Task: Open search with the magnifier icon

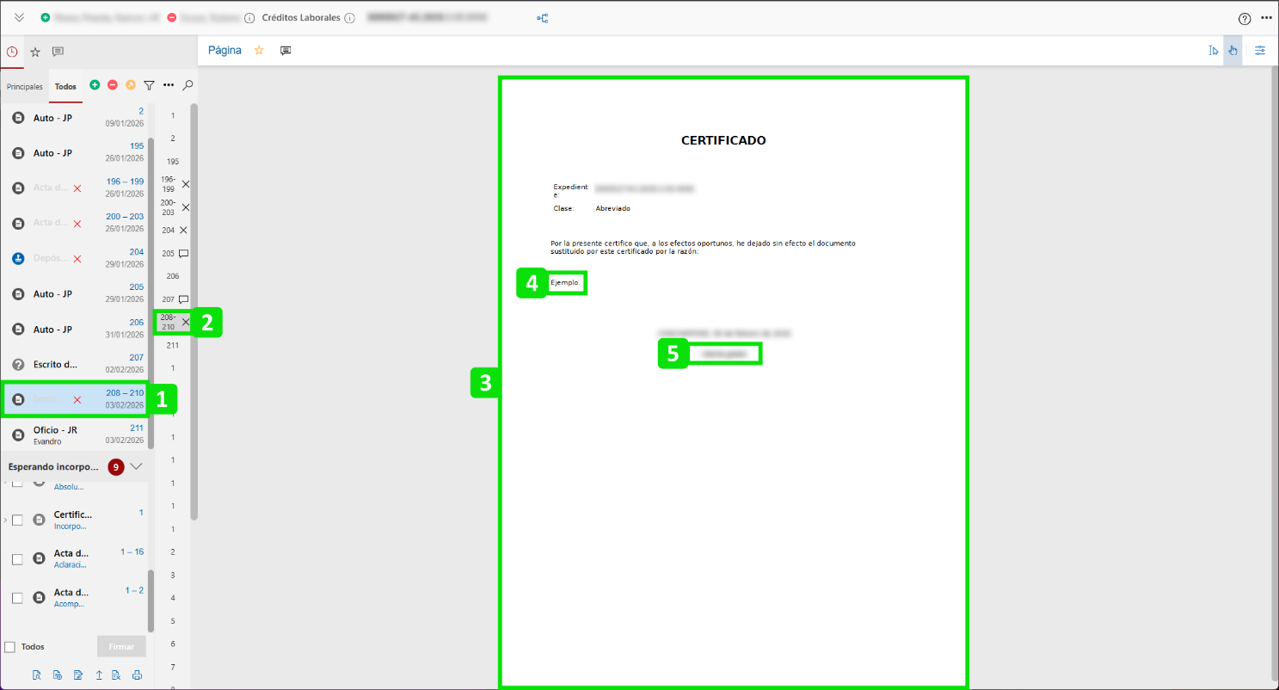Action: click(x=188, y=85)
